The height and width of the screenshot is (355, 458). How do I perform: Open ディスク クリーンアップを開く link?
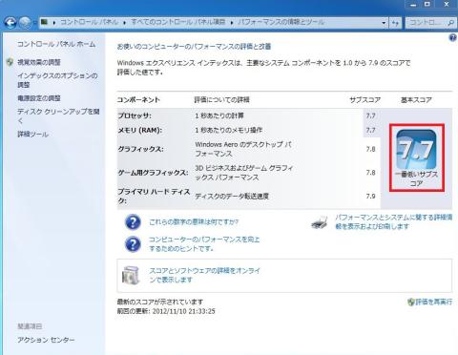pos(58,115)
